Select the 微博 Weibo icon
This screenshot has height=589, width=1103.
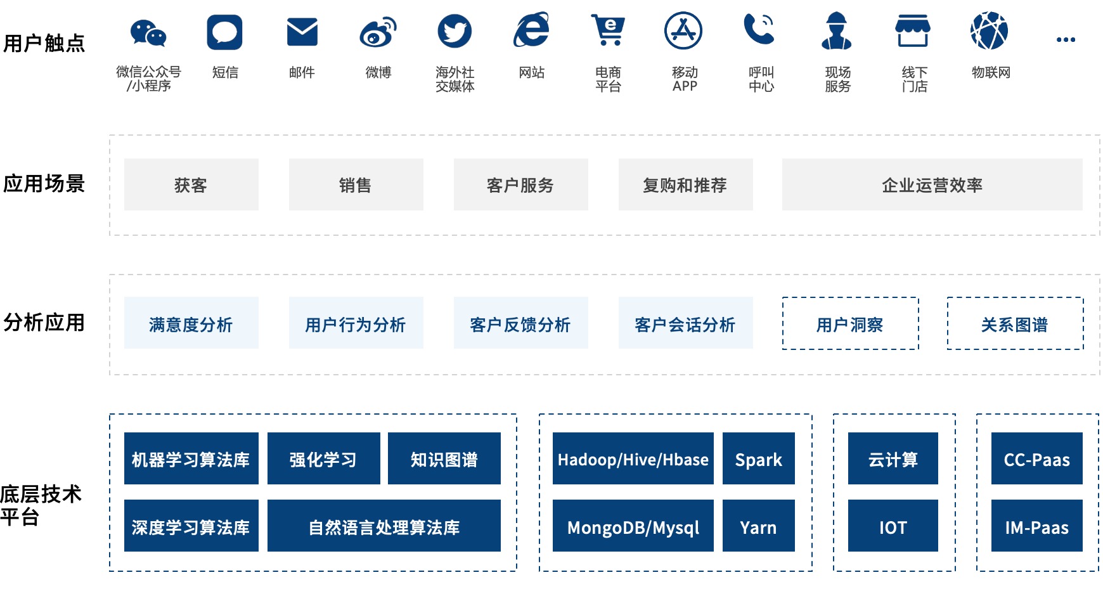[378, 32]
